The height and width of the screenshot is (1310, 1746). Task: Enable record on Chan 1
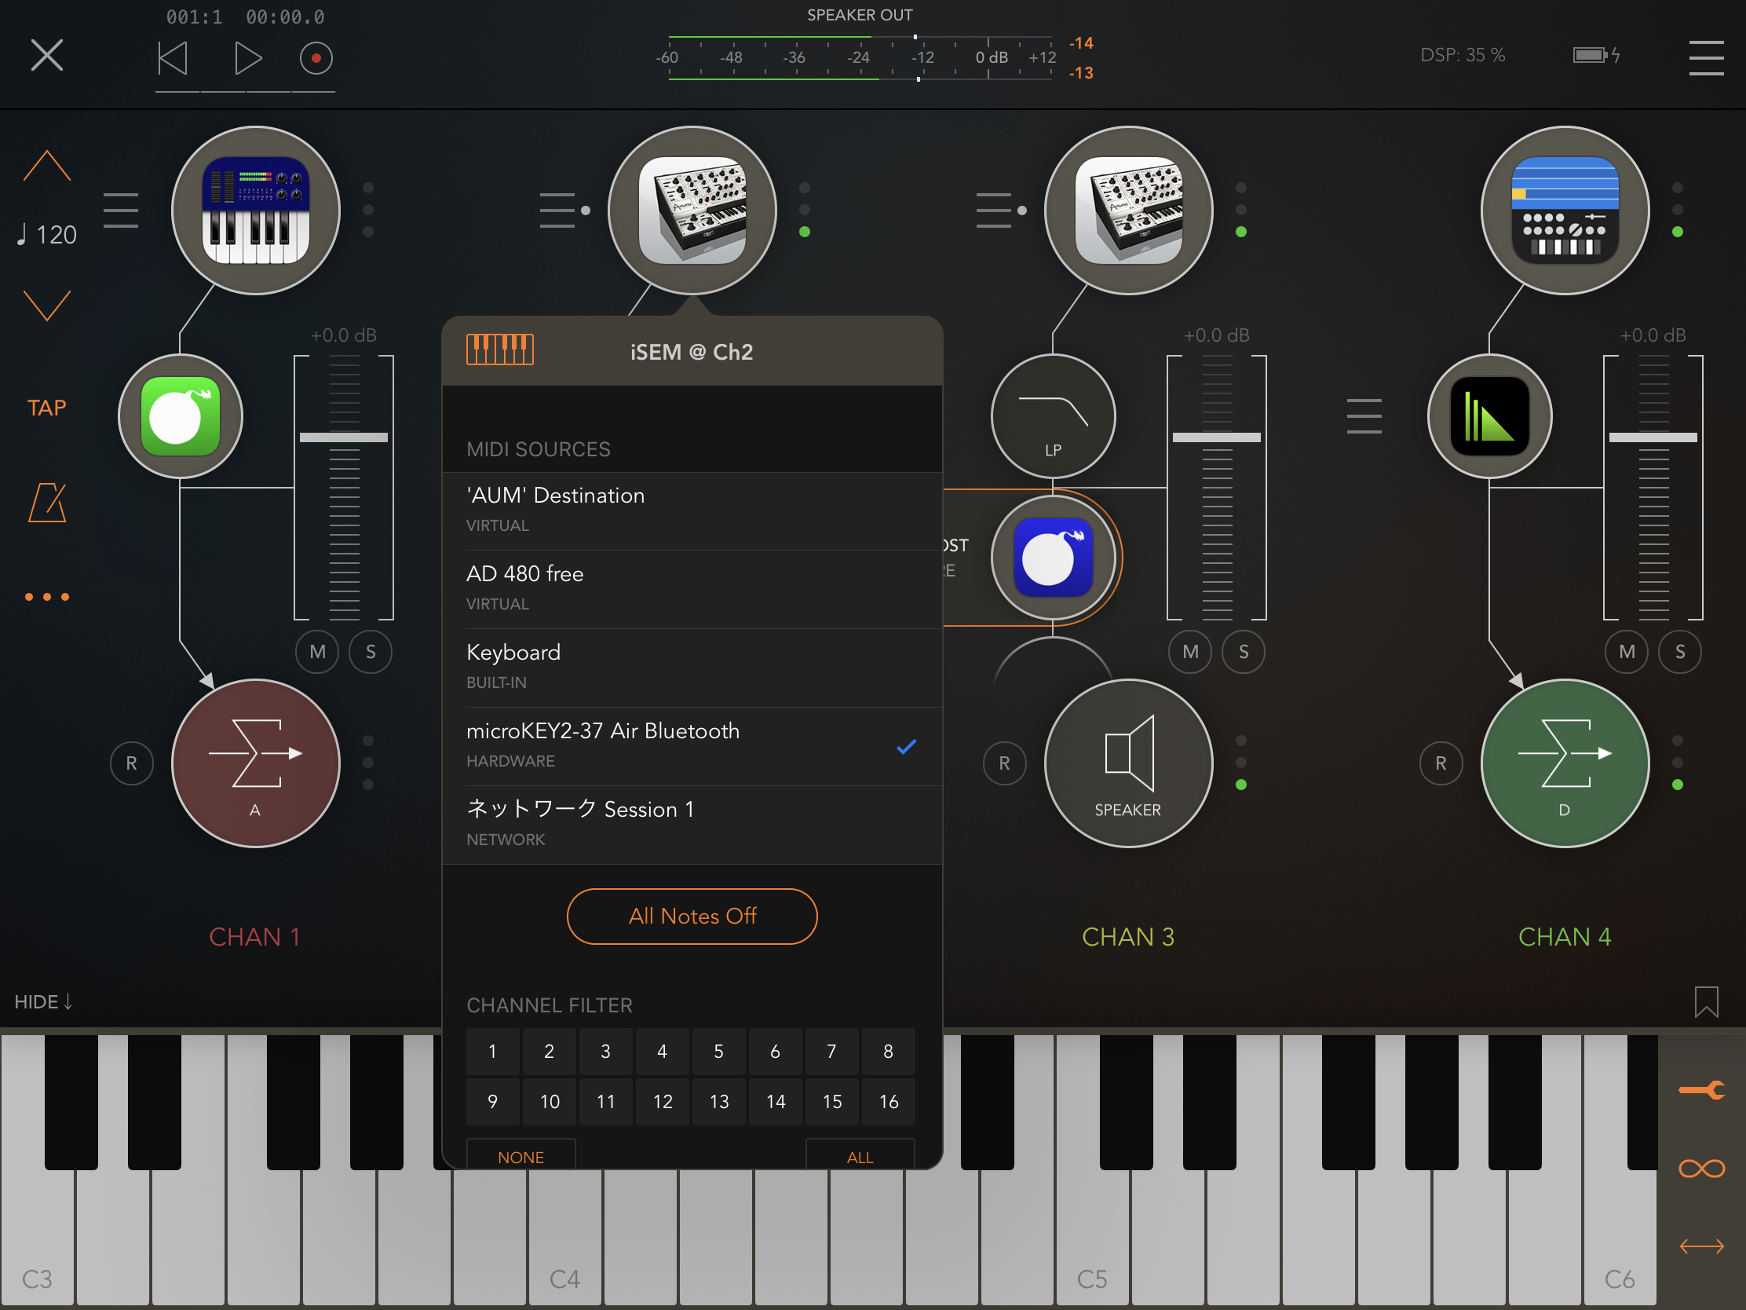[132, 763]
